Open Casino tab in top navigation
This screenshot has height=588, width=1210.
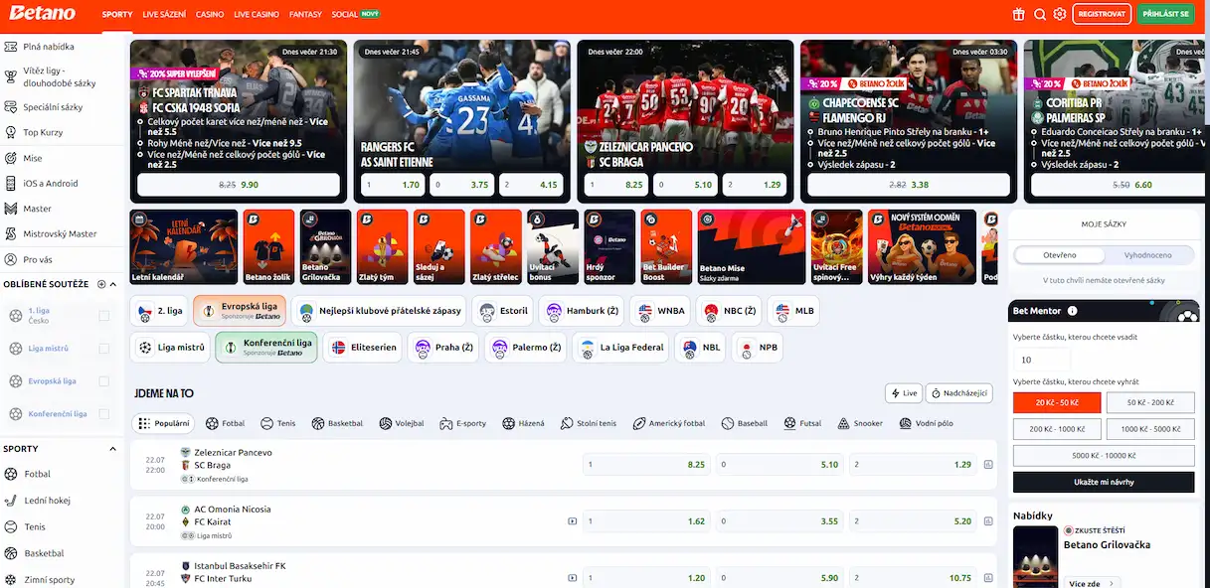210,15
